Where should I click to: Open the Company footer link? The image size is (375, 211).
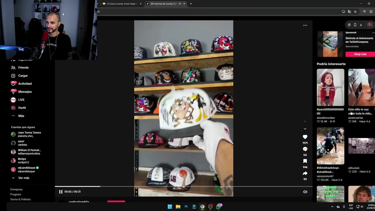(x=16, y=189)
